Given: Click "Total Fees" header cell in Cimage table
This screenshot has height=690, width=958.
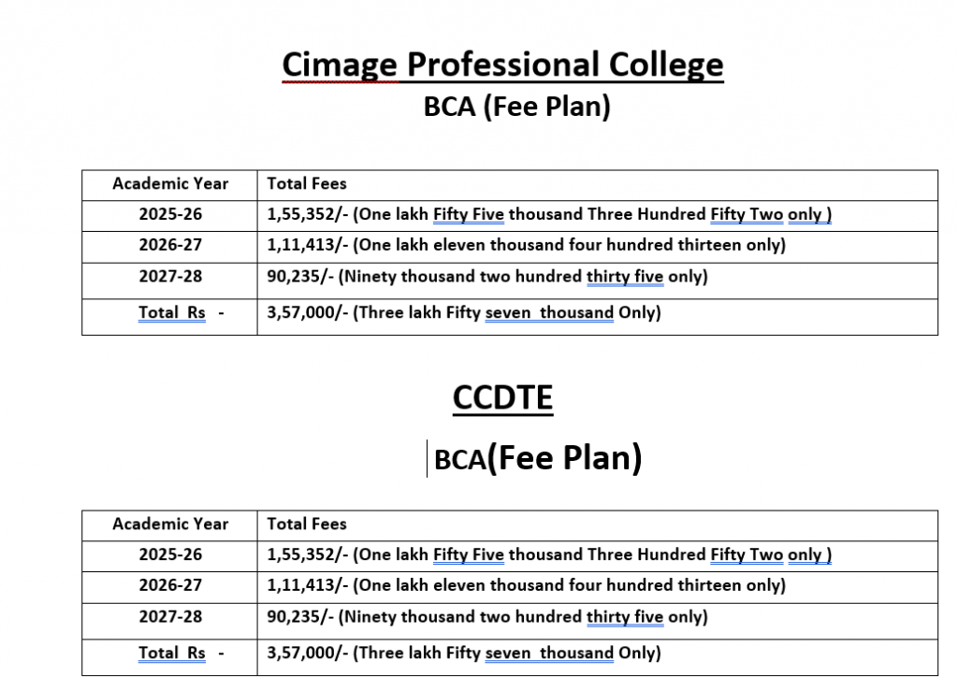Looking at the screenshot, I should 307,184.
